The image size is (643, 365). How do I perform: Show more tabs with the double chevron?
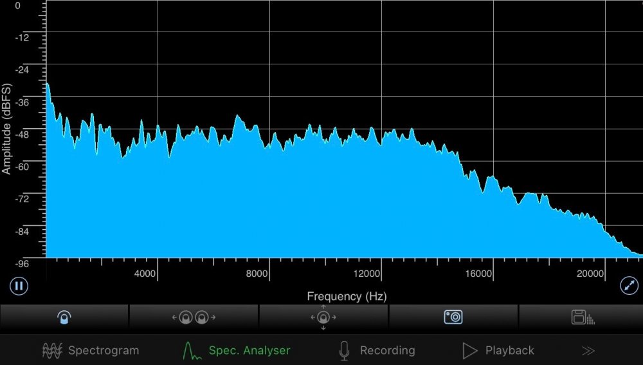coord(588,350)
